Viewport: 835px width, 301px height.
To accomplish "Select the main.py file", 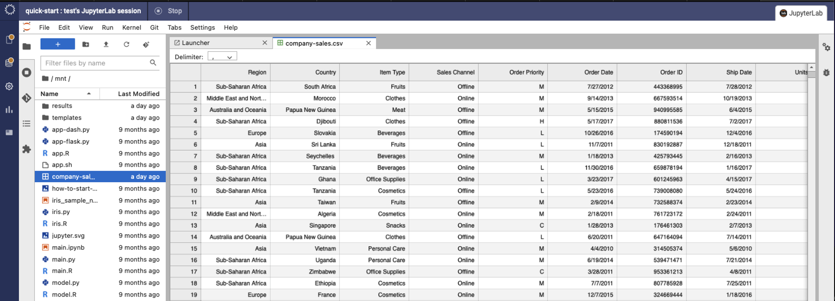I will [100, 259].
